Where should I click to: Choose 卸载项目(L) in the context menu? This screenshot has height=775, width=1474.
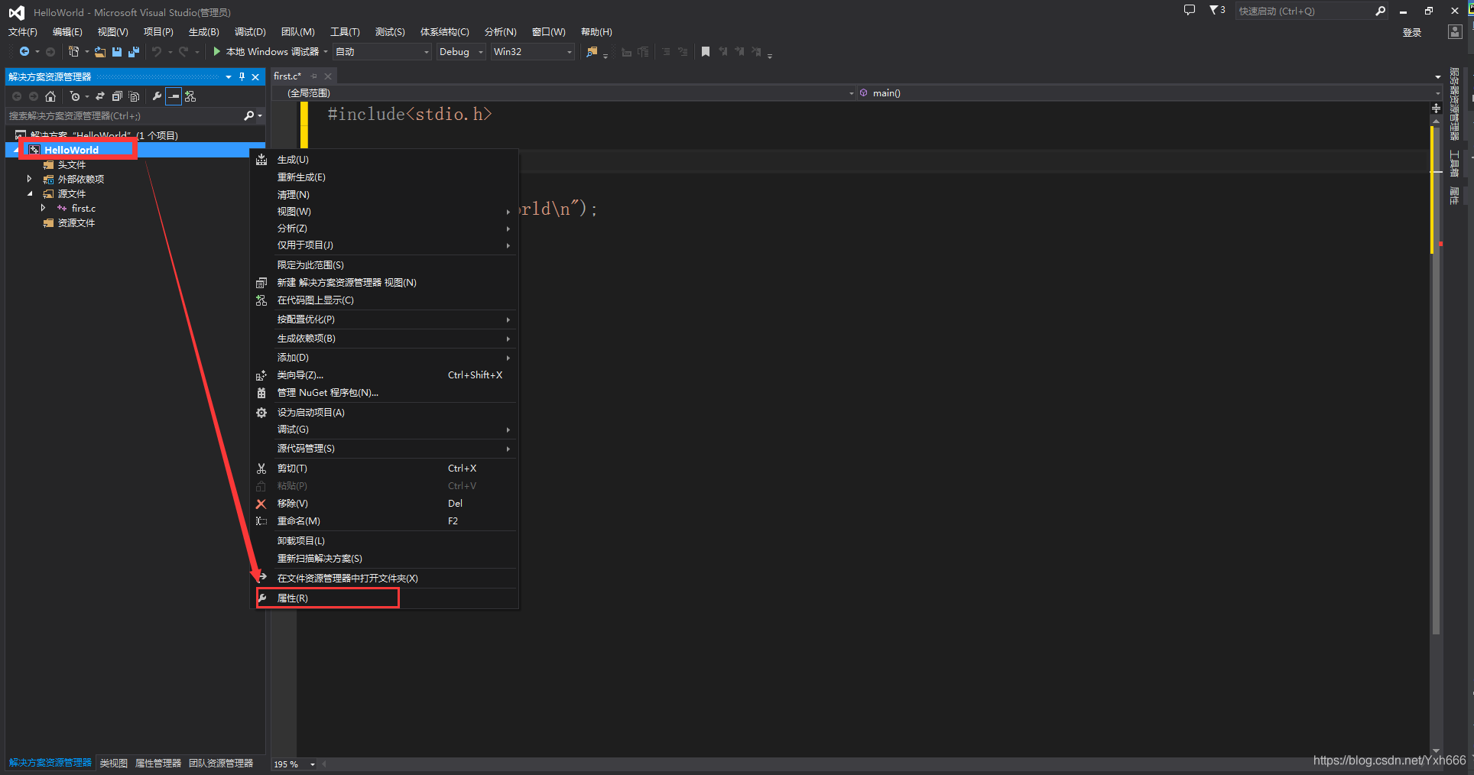pos(385,541)
